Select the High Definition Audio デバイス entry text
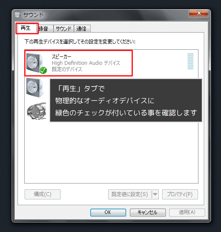This screenshot has width=221, height=232. [x=86, y=63]
